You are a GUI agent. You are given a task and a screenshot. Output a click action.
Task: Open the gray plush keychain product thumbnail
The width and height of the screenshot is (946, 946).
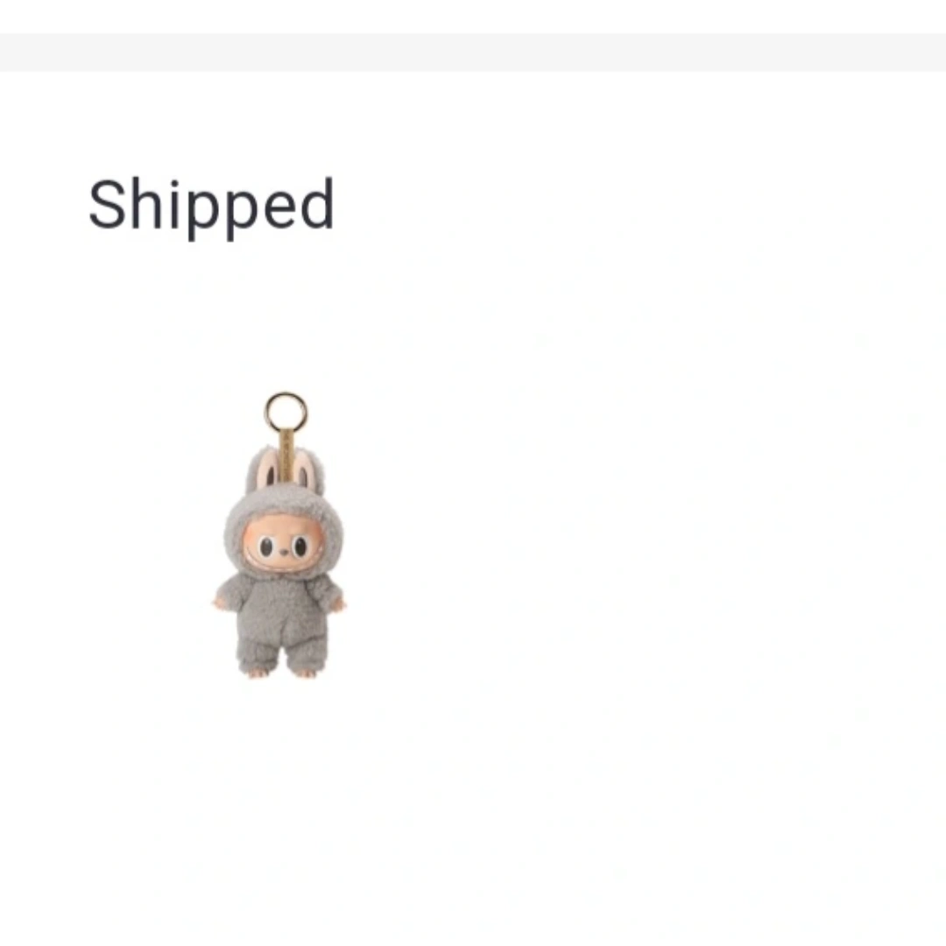click(279, 535)
